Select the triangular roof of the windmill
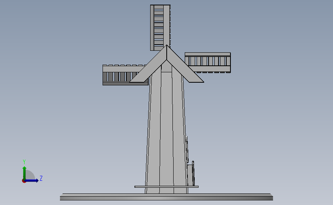The width and height of the screenshot is (333, 205). [167, 64]
